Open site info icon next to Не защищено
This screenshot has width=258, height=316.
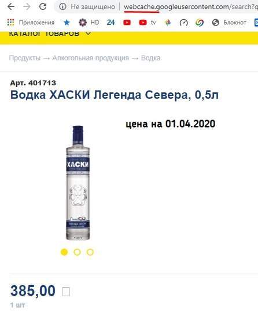(x=62, y=6)
